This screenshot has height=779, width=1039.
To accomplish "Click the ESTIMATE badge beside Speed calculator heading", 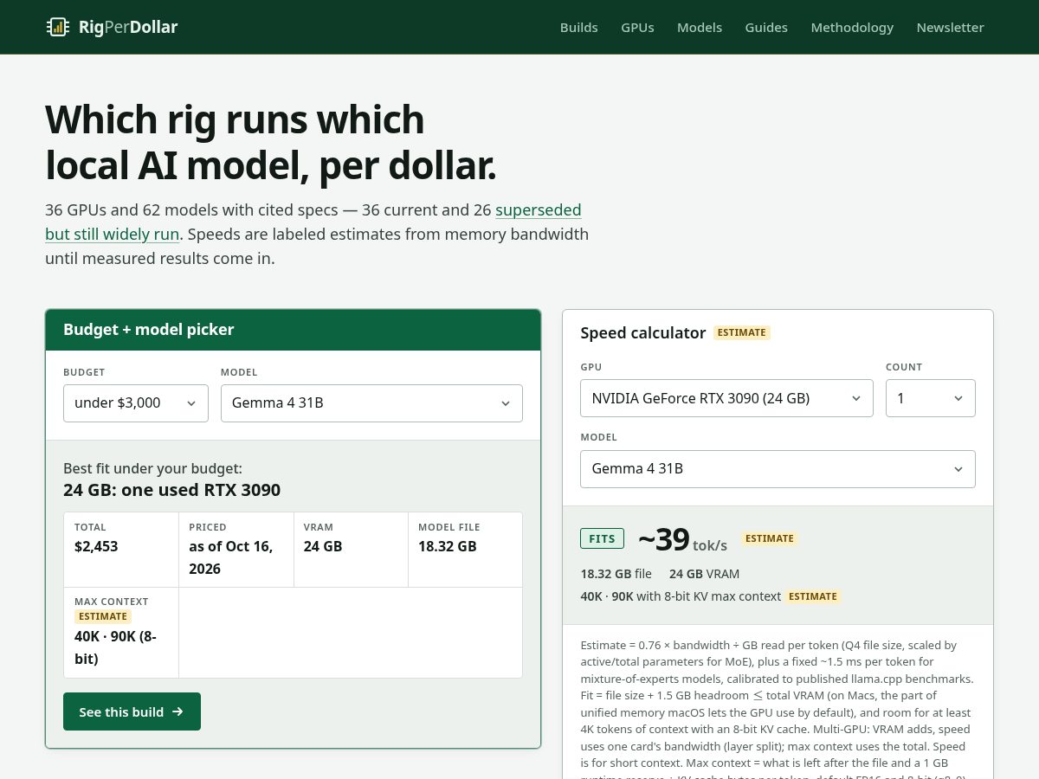I will pyautogui.click(x=742, y=332).
